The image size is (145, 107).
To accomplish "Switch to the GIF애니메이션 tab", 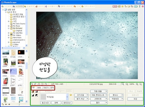I will click(65, 6).
